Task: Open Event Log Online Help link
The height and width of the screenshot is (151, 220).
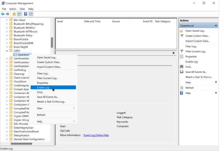Action: point(96,135)
